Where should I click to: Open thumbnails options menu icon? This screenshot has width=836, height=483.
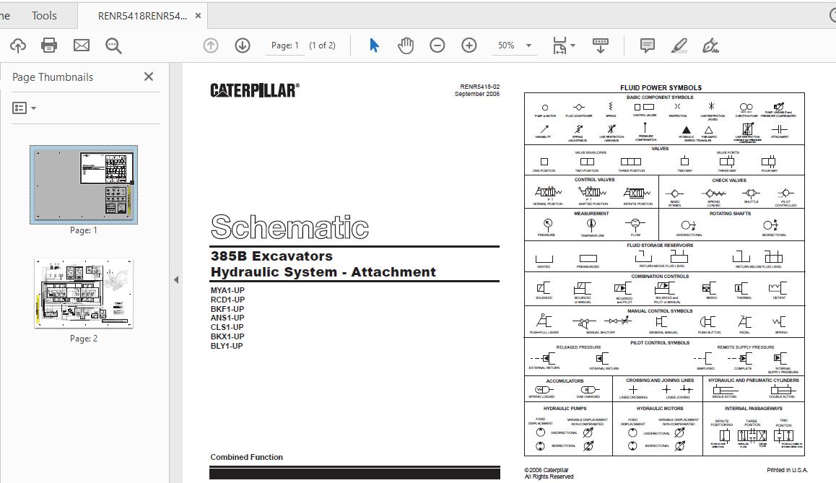click(x=24, y=108)
